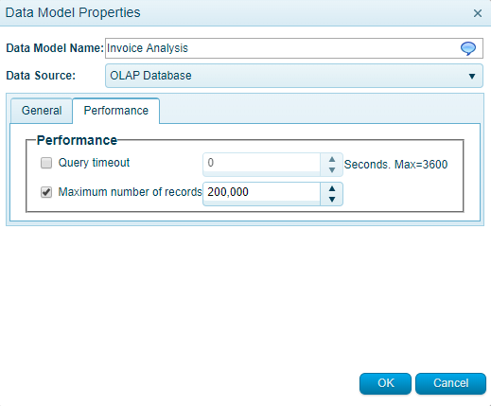
Task: Increase maximum records with up arrow
Action: [332, 188]
